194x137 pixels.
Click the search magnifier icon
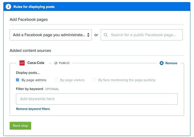(105, 35)
